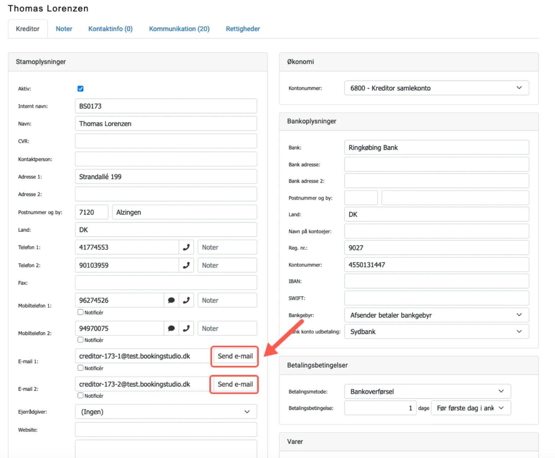The height and width of the screenshot is (458, 555).
Task: Click the call icon for Mobiltelefon 1
Action: [186, 300]
